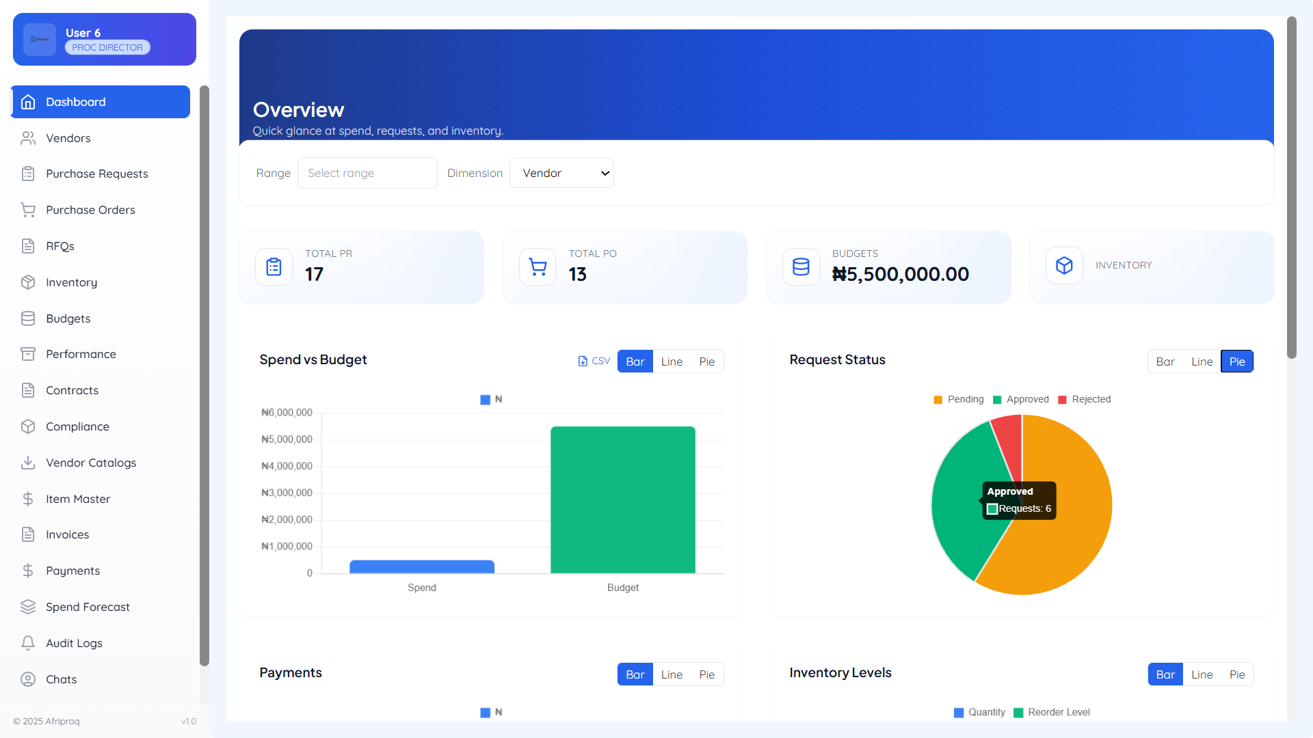Viewport: 1313px width, 738px height.
Task: Click the Performance archive icon
Action: click(28, 354)
